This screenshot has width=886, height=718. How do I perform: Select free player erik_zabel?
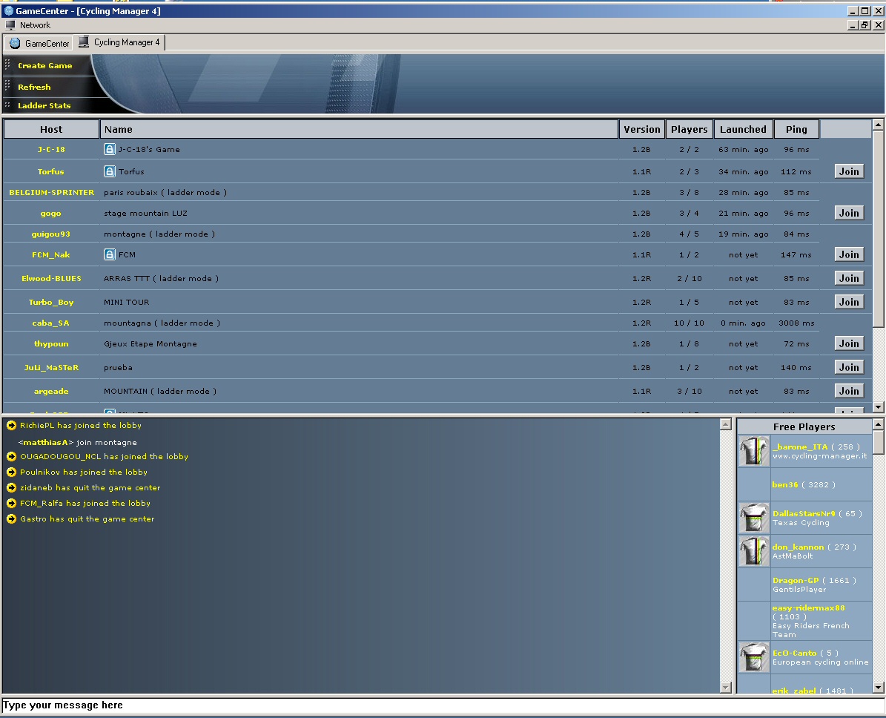[x=794, y=691]
